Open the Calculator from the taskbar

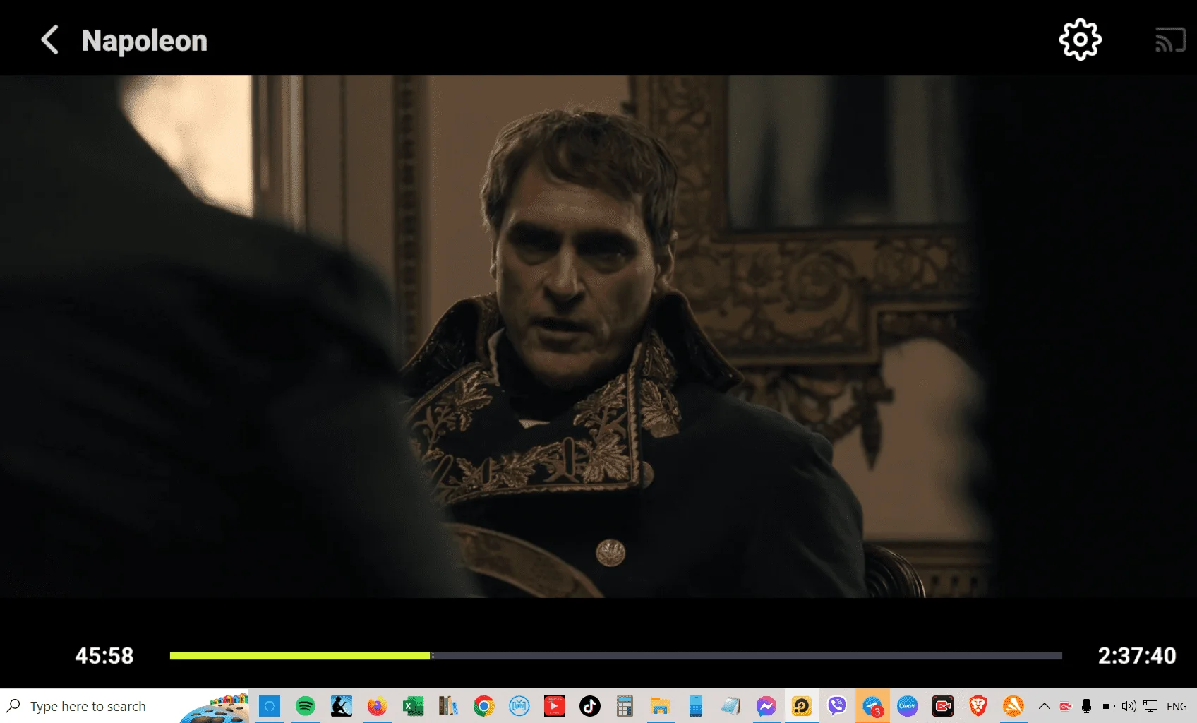[625, 706]
